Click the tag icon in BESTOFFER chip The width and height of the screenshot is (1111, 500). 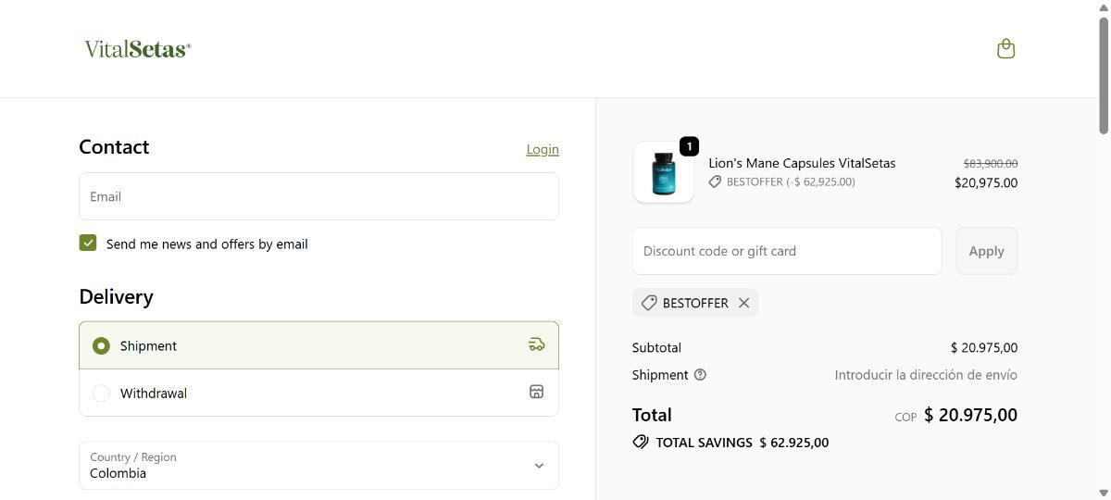(x=649, y=303)
